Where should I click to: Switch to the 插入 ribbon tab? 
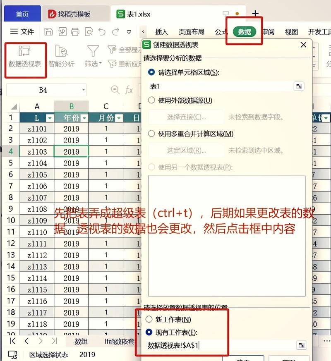pyautogui.click(x=161, y=32)
